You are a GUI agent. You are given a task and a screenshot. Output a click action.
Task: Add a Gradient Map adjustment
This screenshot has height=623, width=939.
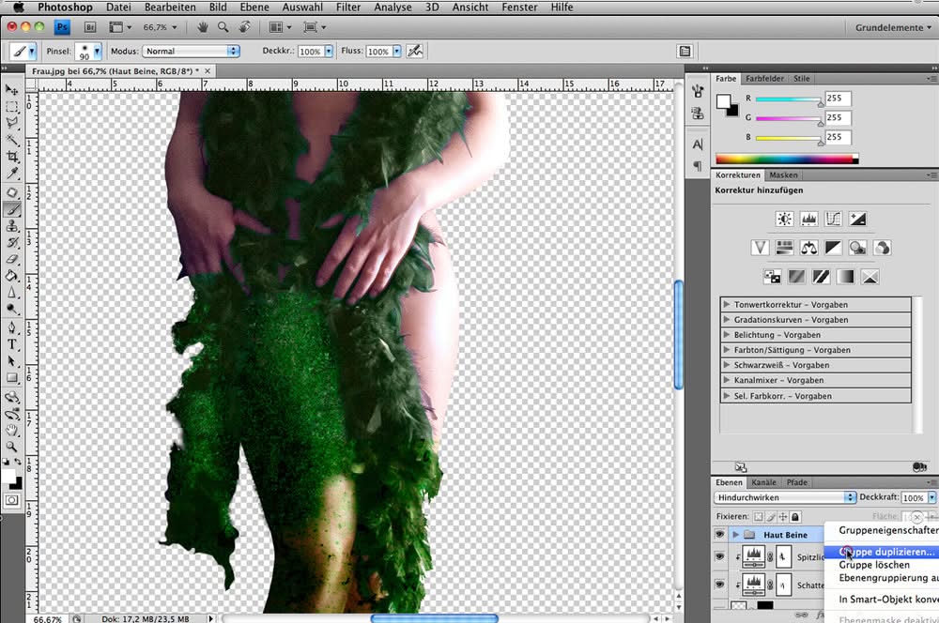click(x=846, y=277)
